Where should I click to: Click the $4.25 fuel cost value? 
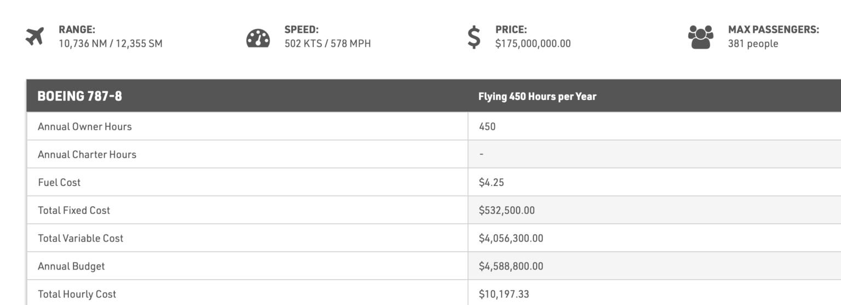coord(491,183)
